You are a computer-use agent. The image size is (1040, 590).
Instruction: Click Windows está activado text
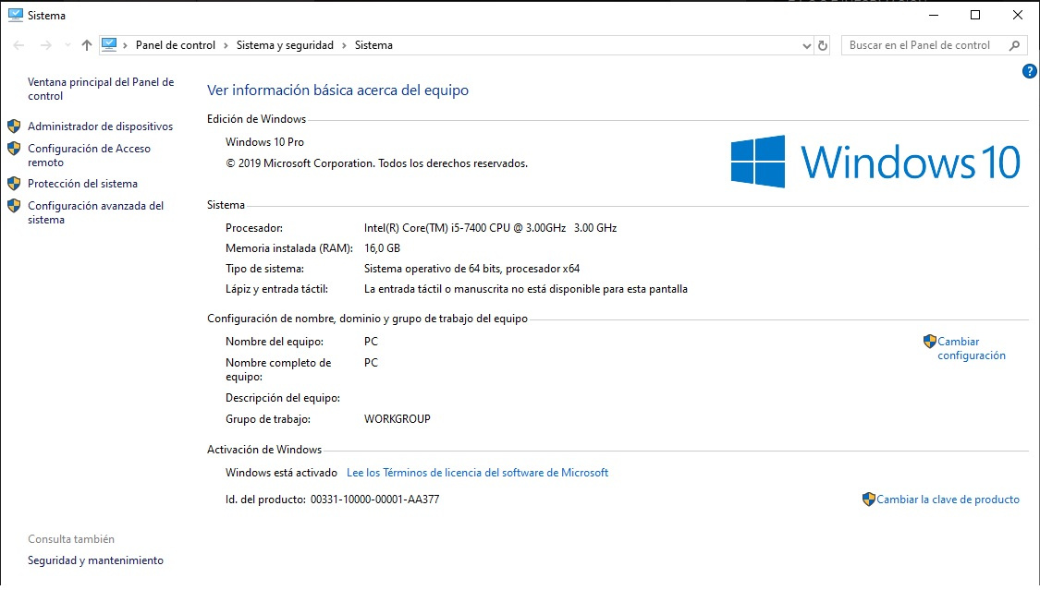coord(281,473)
